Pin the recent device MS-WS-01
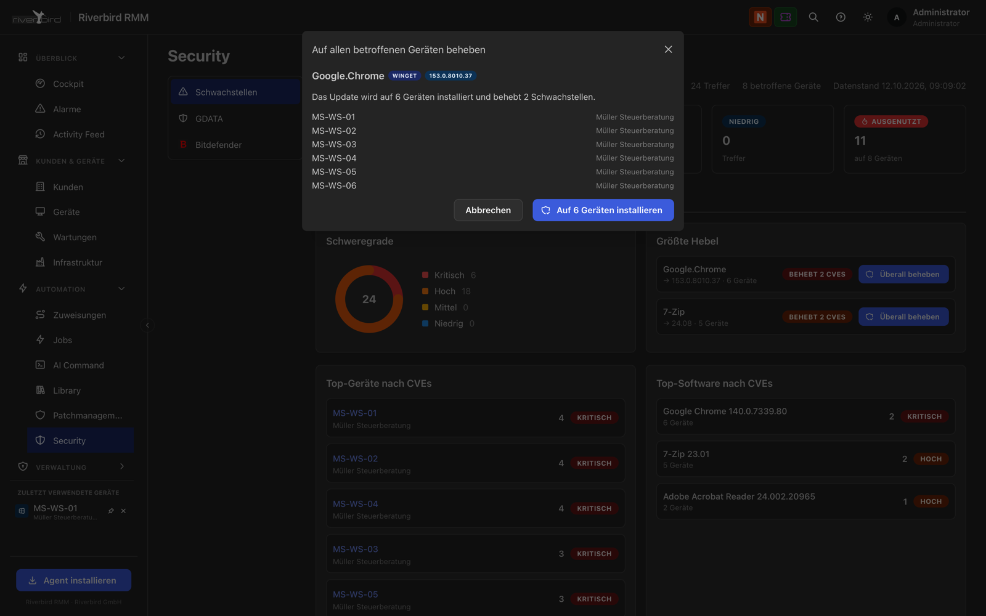This screenshot has width=986, height=616. (111, 511)
